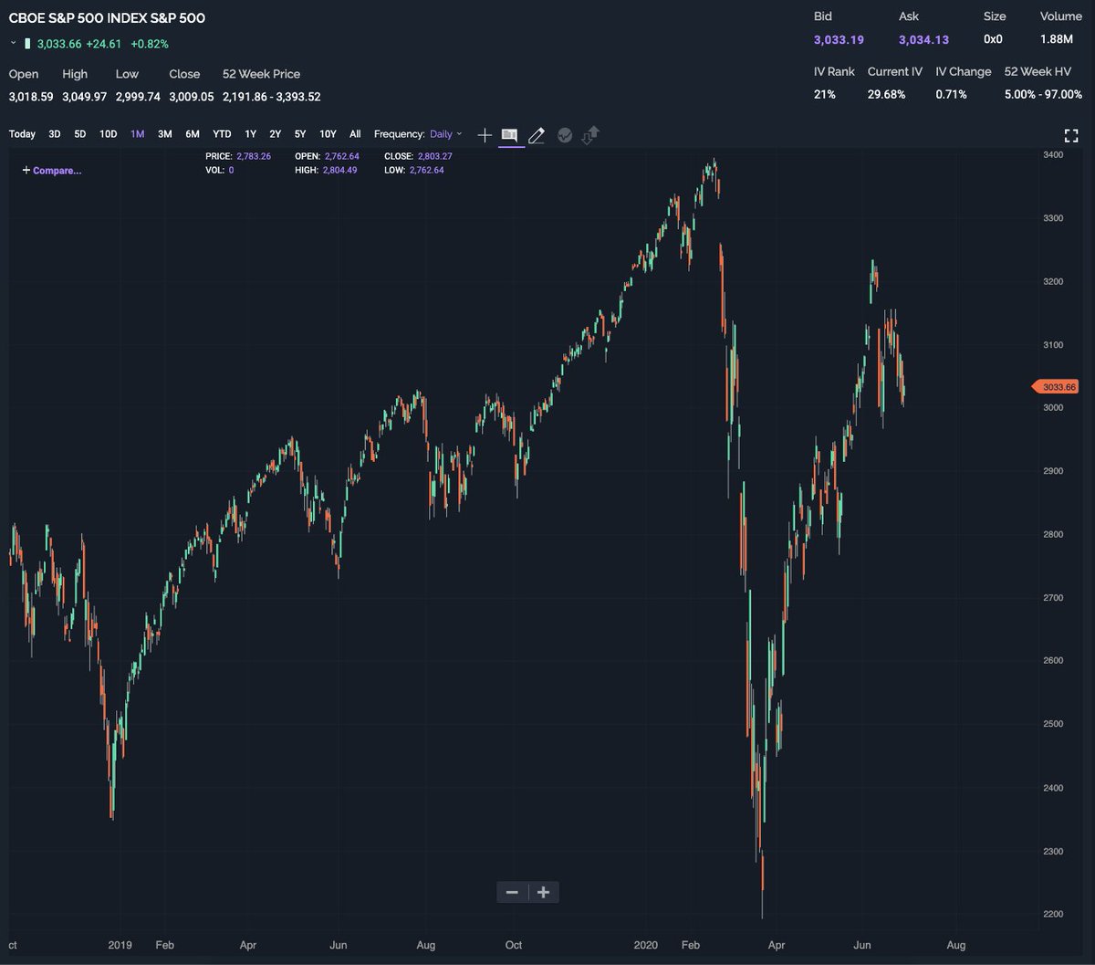Select the All time range
Viewport: 1095px width, 965px height.
[x=356, y=134]
